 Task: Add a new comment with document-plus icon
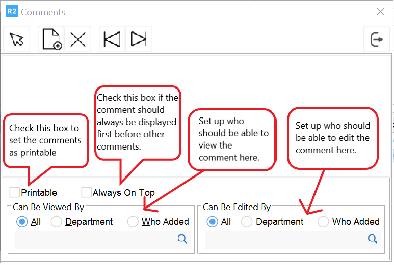click(51, 39)
